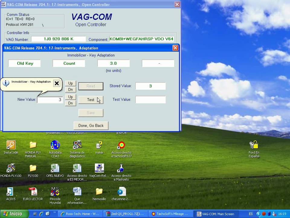Screen dimensions: 290x218
Task: Click the Test button
Action: click(x=91, y=100)
